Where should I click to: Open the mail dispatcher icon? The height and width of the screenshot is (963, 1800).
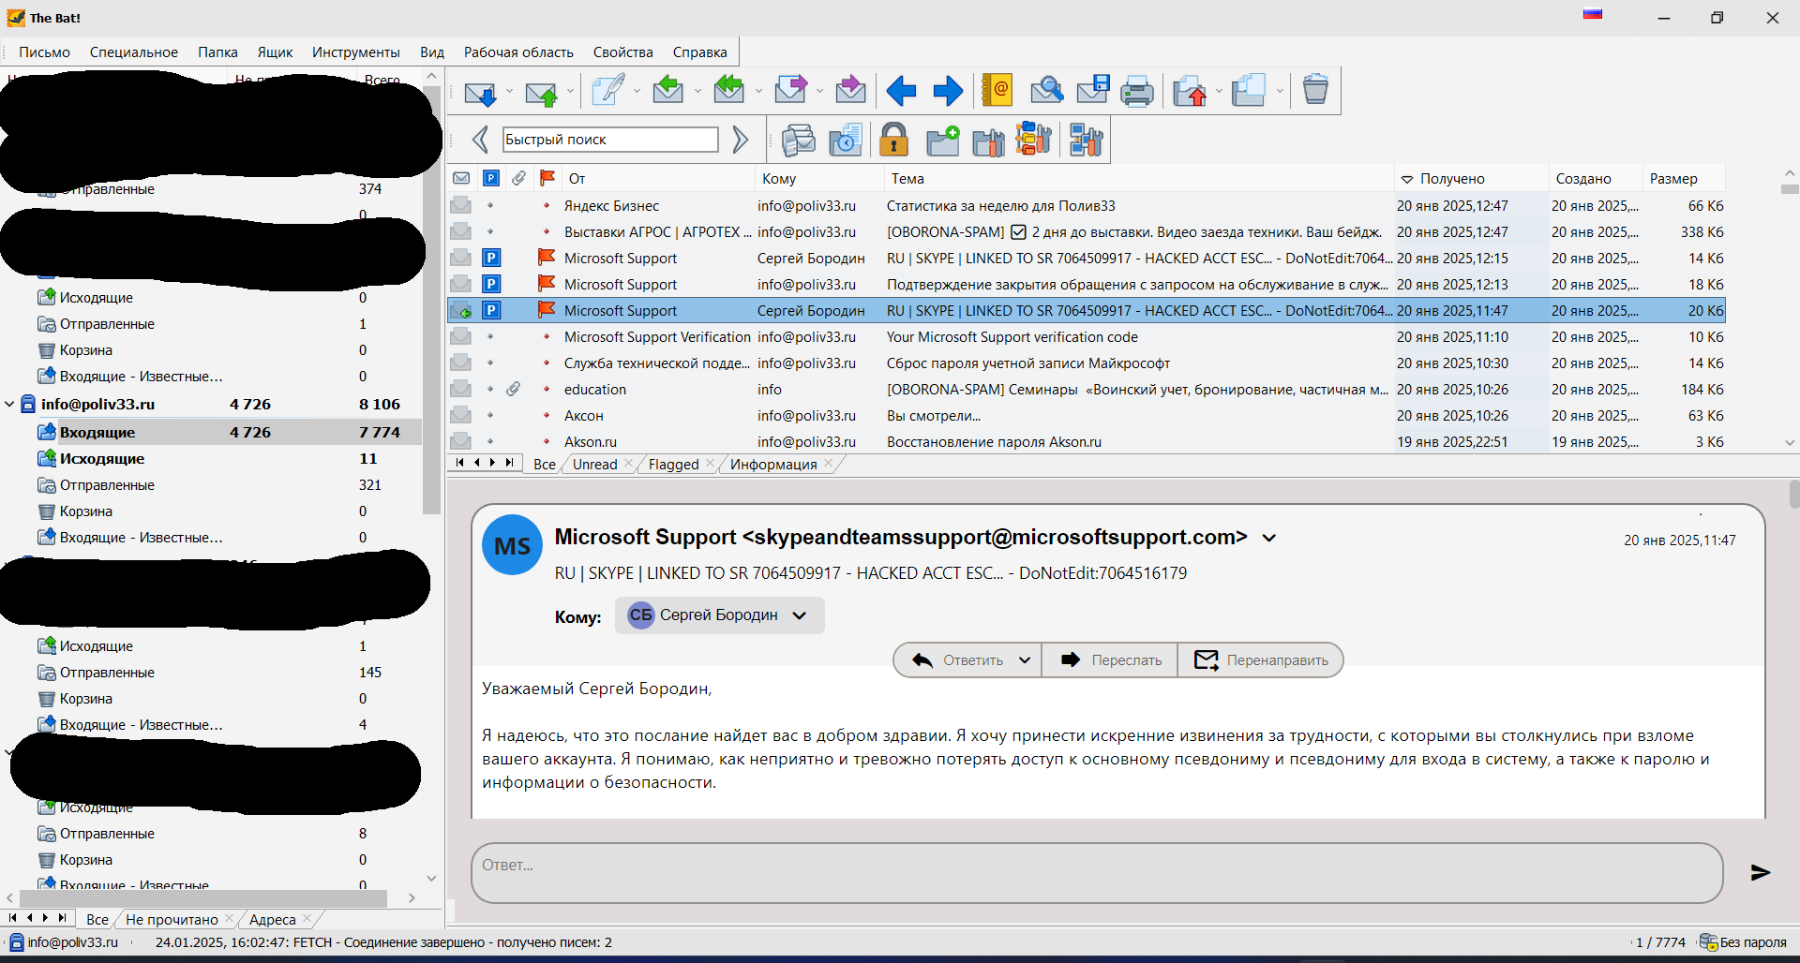click(799, 141)
